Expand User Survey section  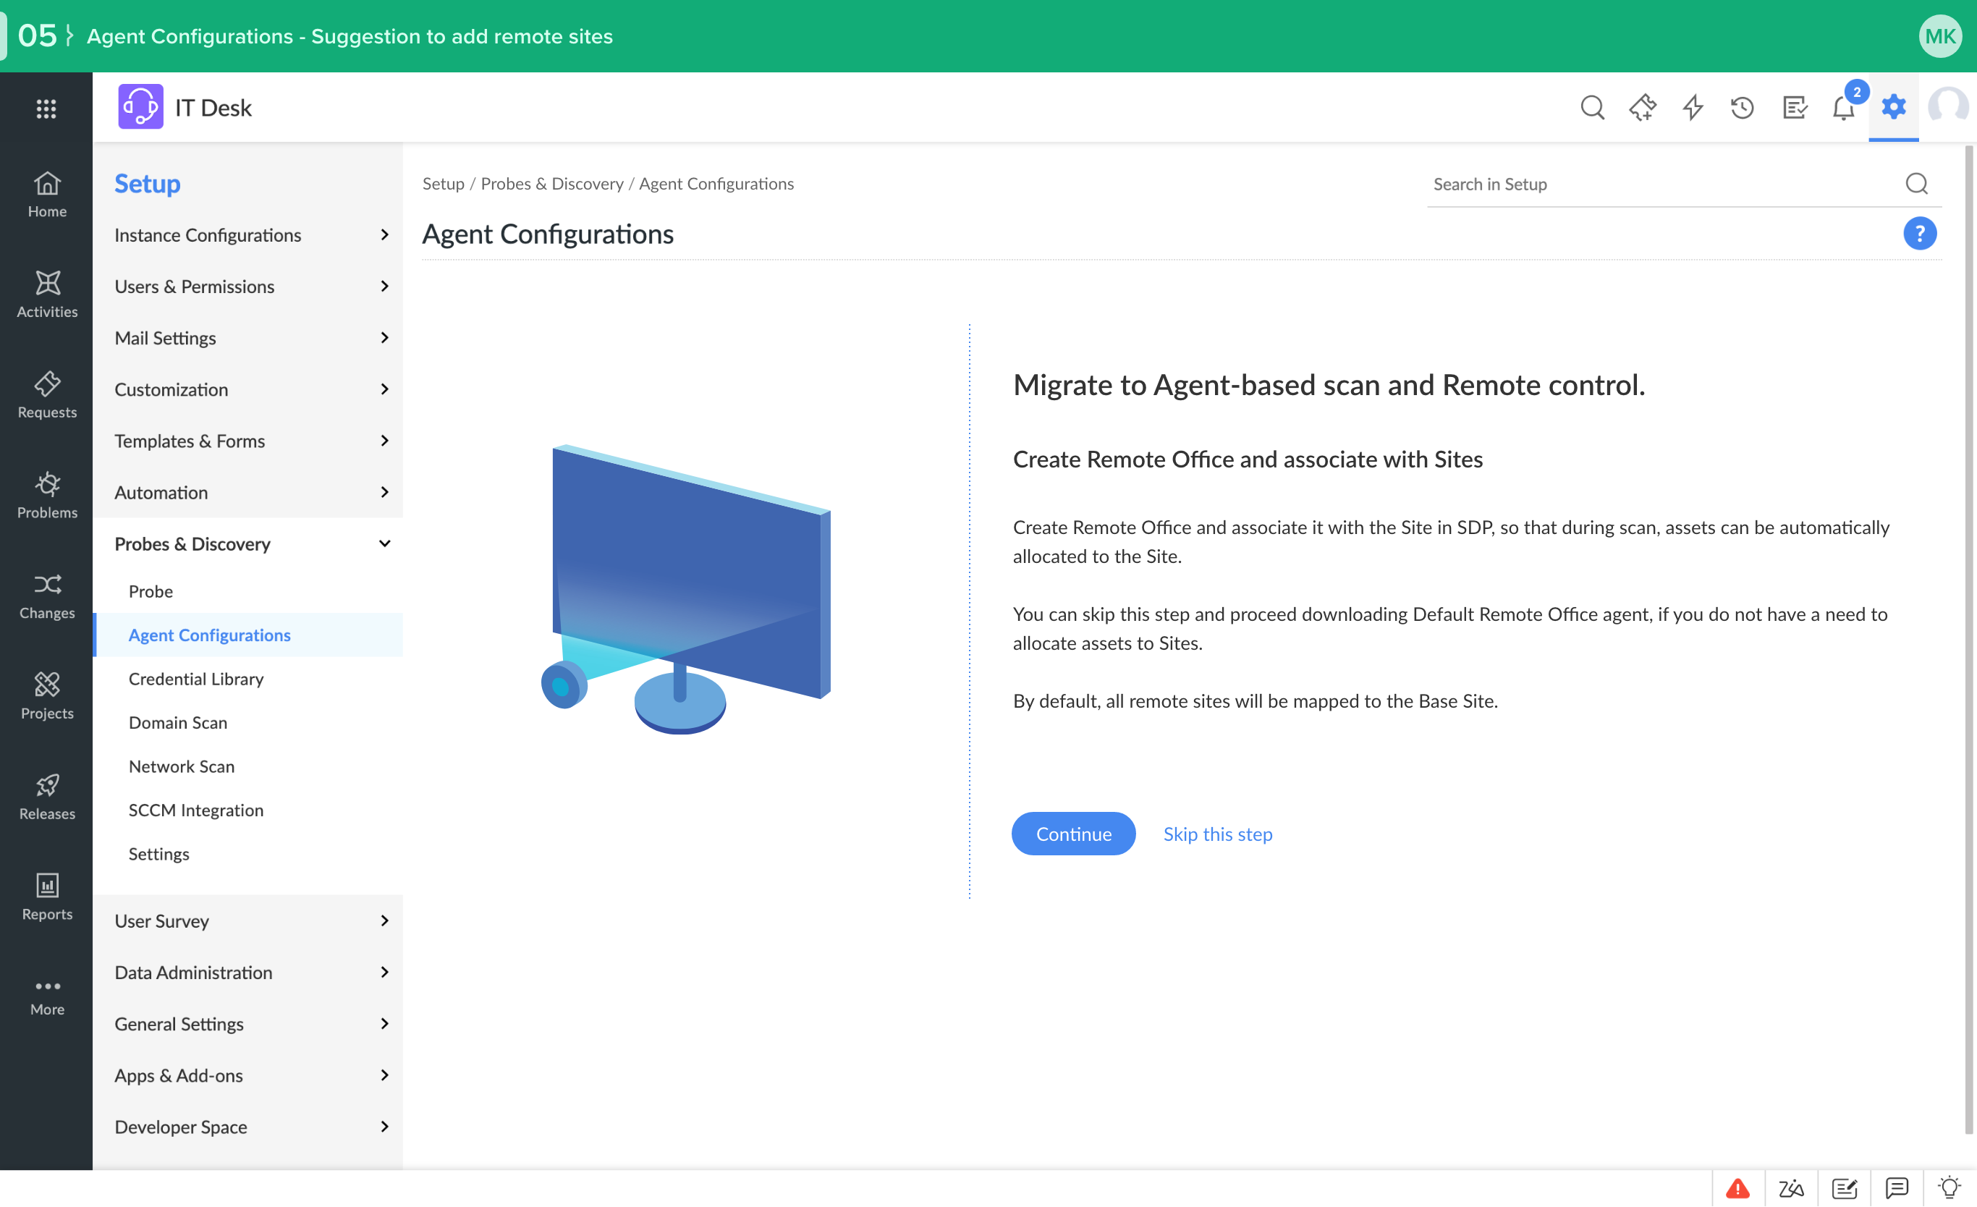click(248, 921)
